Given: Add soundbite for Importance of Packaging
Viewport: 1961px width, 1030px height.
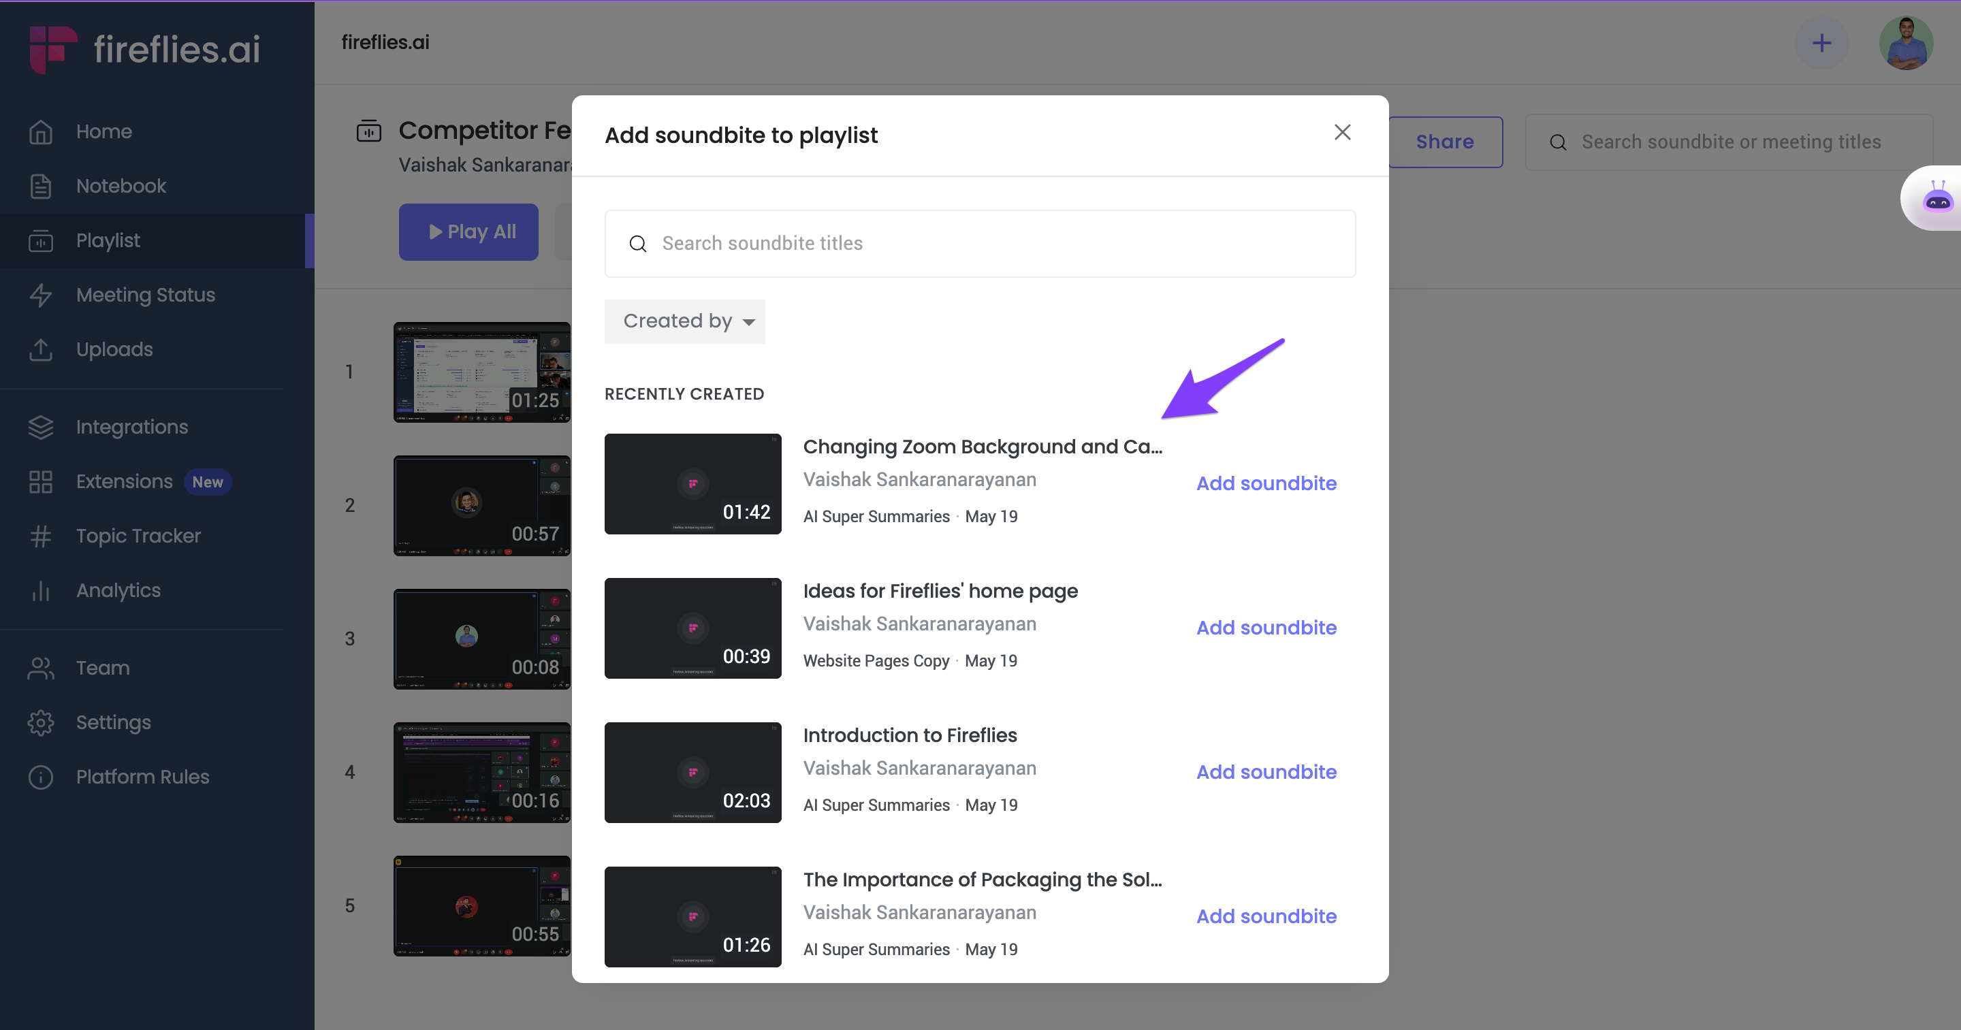Looking at the screenshot, I should [1266, 916].
